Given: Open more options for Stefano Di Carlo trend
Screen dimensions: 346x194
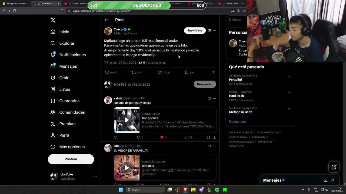Looking at the screenshot, I should click(290, 109).
